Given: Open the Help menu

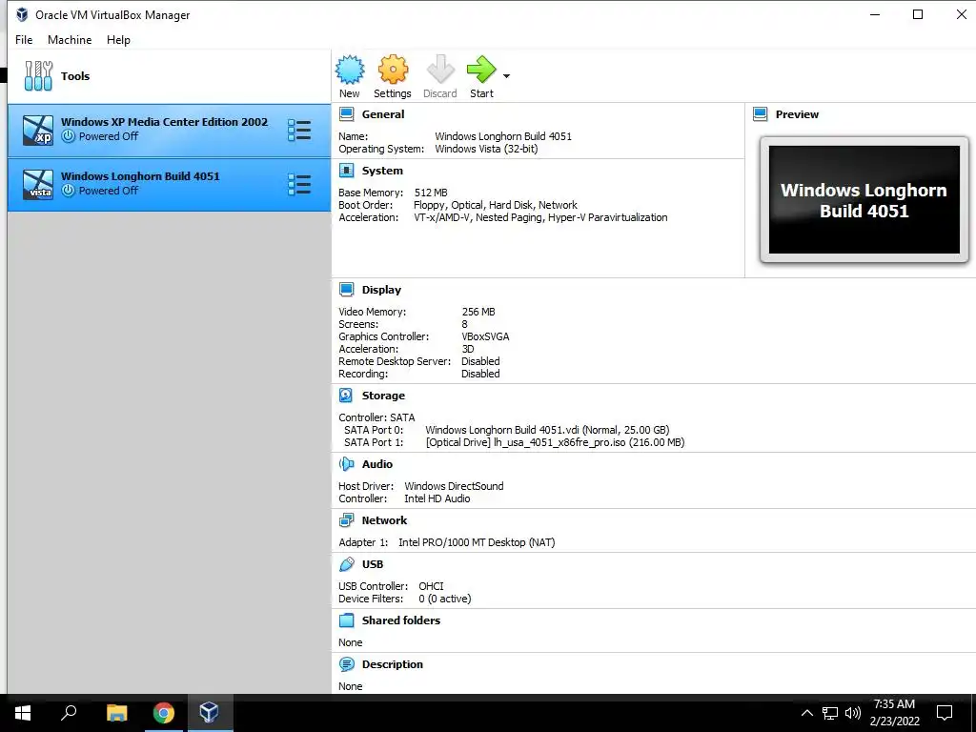Looking at the screenshot, I should click(x=118, y=40).
